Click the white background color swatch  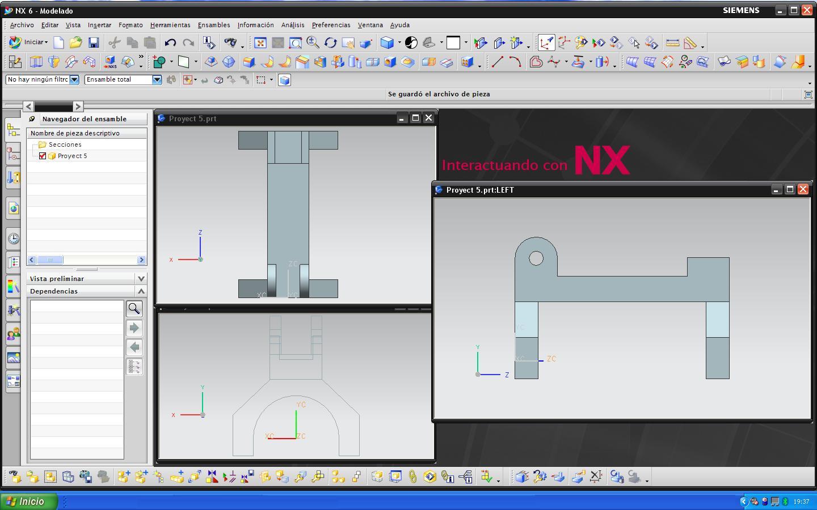[453, 42]
